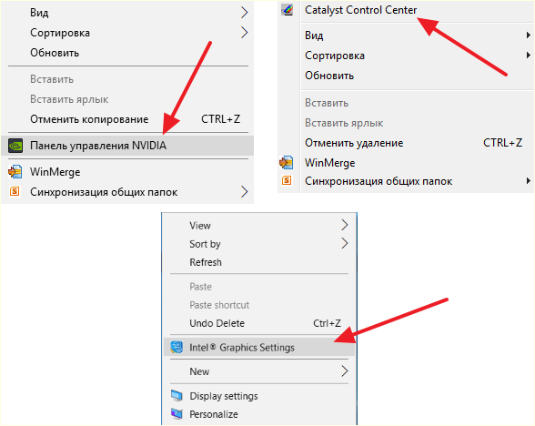Select Catalyst Control Center menu entry
The height and width of the screenshot is (426, 535).
tap(406, 10)
